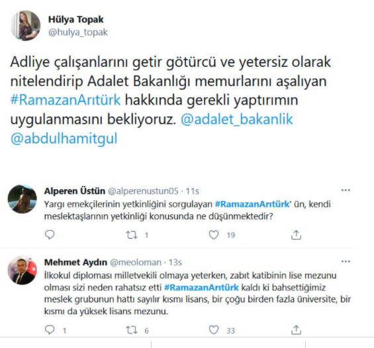Open #RamazanArıtürk hashtag in Alperen's reply

pyautogui.click(x=252, y=204)
